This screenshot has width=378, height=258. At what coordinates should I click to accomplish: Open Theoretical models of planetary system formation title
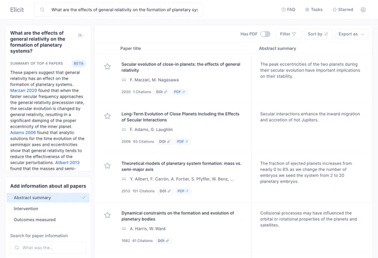(181, 166)
